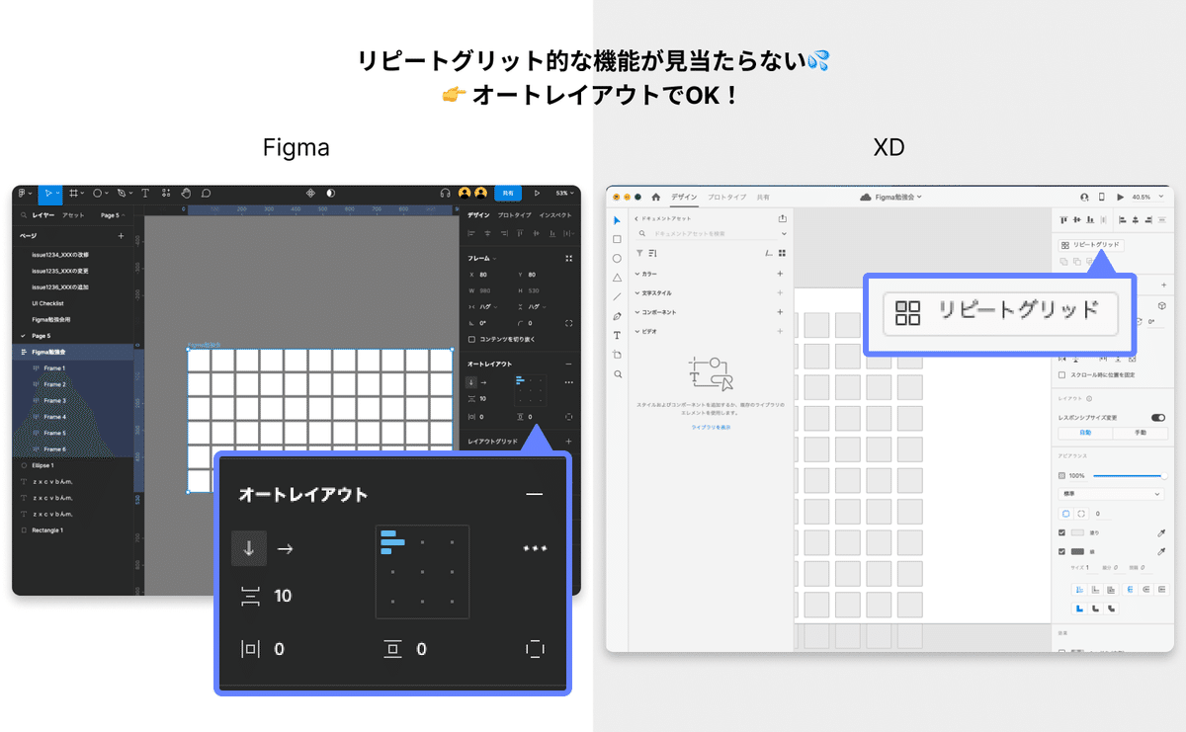The width and height of the screenshot is (1186, 732).
Task: Select XD's Zoom magnifier tool
Action: point(618,374)
